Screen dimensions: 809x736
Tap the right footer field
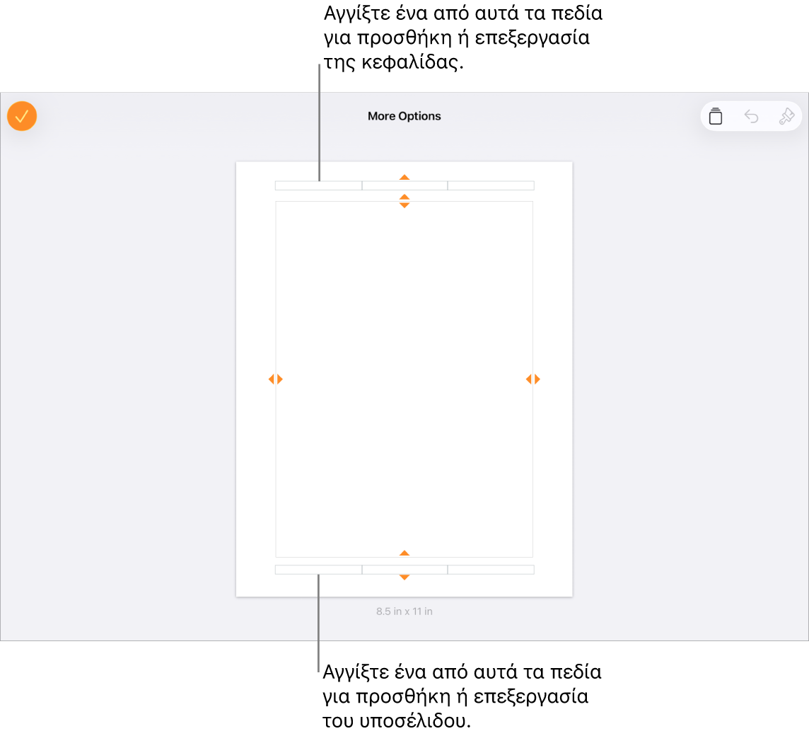click(491, 570)
